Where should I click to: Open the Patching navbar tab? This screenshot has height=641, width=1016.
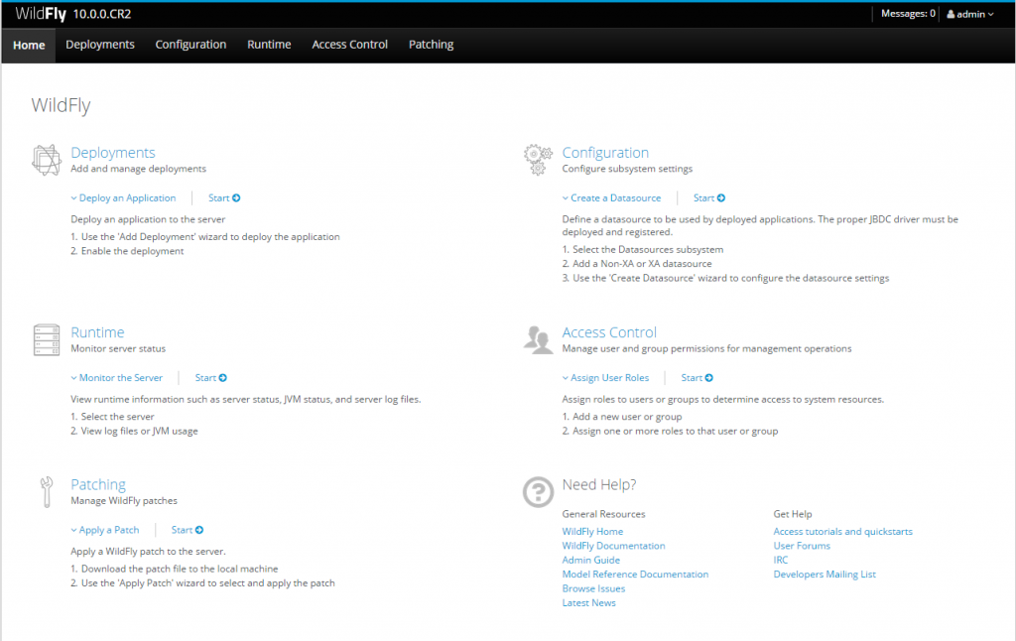[431, 45]
